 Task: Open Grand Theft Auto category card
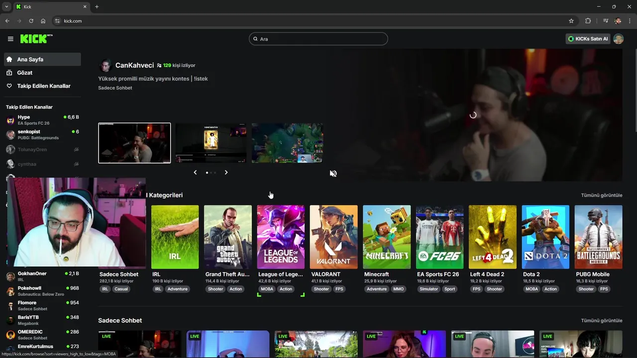tap(228, 237)
